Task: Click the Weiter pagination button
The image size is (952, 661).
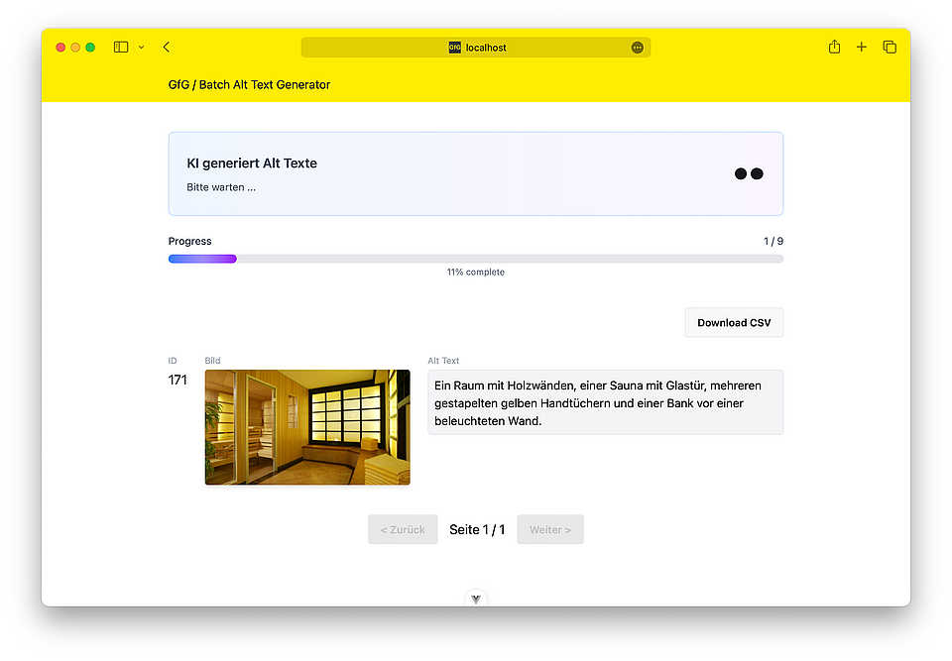Action: point(550,529)
